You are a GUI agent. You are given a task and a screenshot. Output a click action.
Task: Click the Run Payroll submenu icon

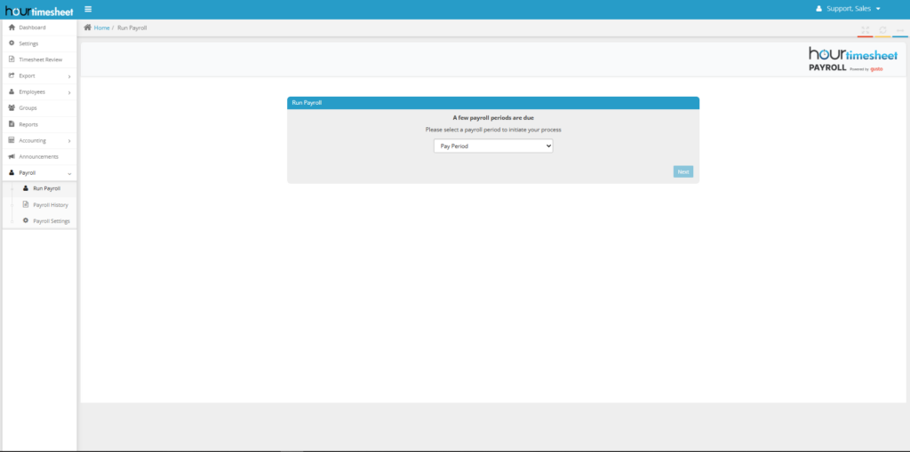(26, 188)
